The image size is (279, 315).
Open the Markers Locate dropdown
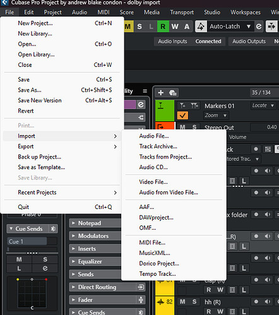click(x=263, y=105)
